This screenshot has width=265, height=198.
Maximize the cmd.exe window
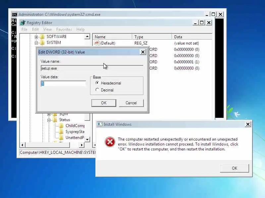tap(213, 14)
